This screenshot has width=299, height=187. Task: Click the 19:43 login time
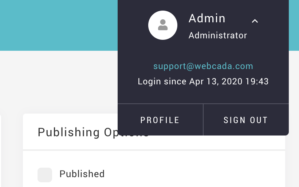257,81
